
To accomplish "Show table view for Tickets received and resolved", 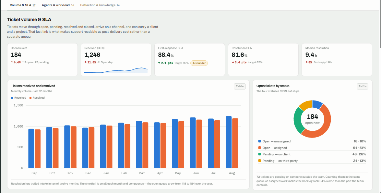I will pos(240,86).
